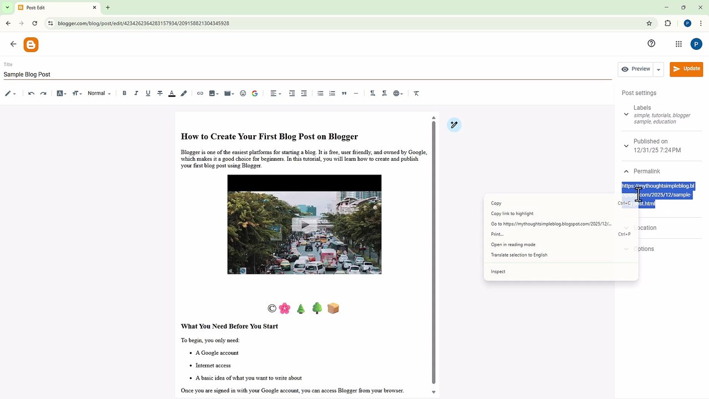
Task: Open the Blogger account avatar P
Action: coord(696,44)
